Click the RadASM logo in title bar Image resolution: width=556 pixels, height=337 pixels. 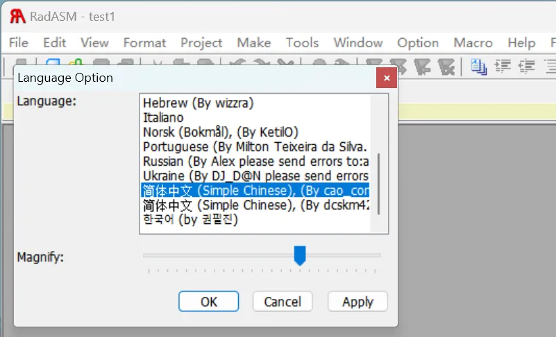(x=17, y=17)
